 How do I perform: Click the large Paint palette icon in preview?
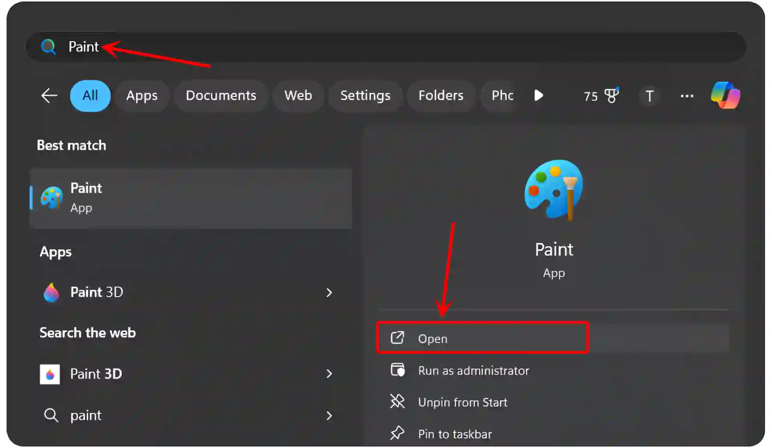click(x=553, y=190)
